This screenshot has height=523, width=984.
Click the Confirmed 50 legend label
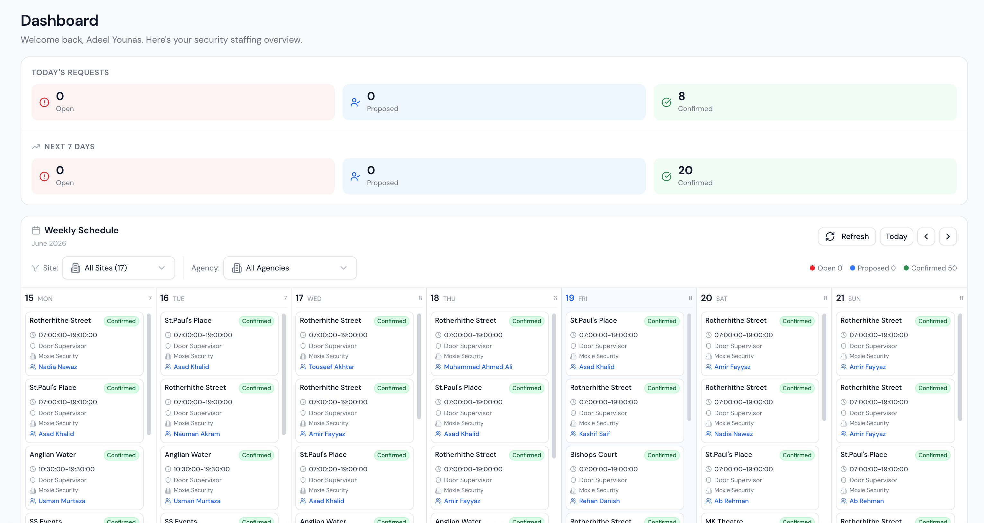tap(934, 268)
